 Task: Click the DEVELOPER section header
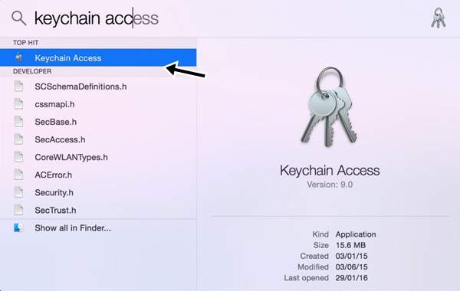(x=32, y=71)
